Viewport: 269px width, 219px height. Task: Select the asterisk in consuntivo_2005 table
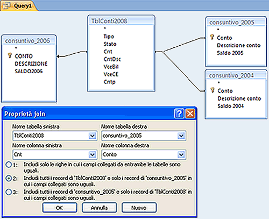[218, 30]
